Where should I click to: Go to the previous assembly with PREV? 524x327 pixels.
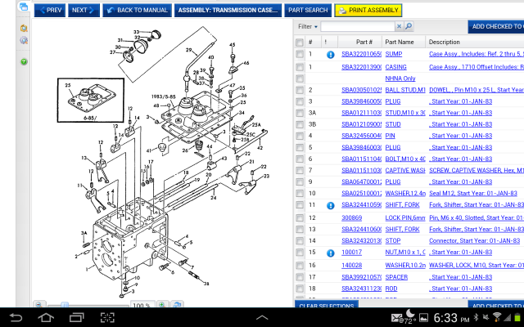tap(50, 11)
